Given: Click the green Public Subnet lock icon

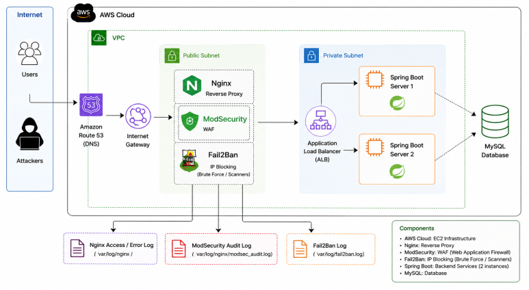Looking at the screenshot, I should (x=172, y=55).
